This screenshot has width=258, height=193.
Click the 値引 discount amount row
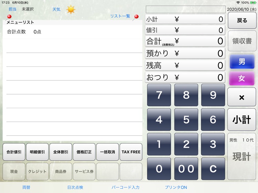click(x=185, y=30)
